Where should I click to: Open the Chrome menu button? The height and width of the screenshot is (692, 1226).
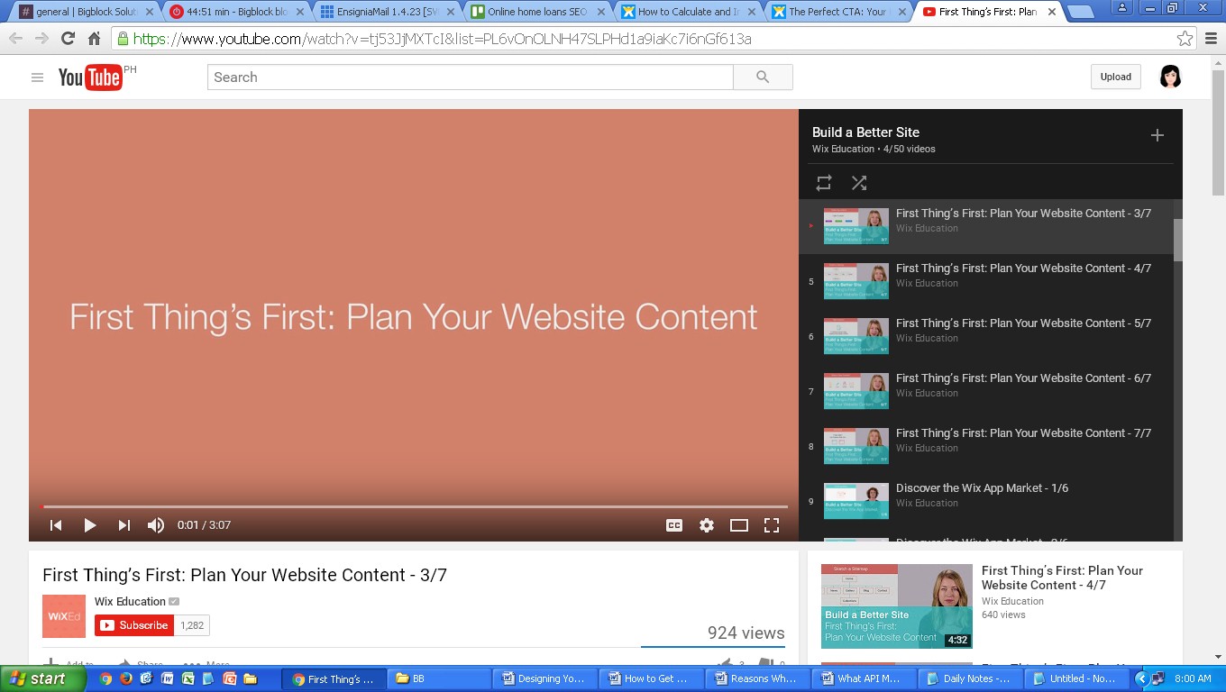tap(1211, 39)
